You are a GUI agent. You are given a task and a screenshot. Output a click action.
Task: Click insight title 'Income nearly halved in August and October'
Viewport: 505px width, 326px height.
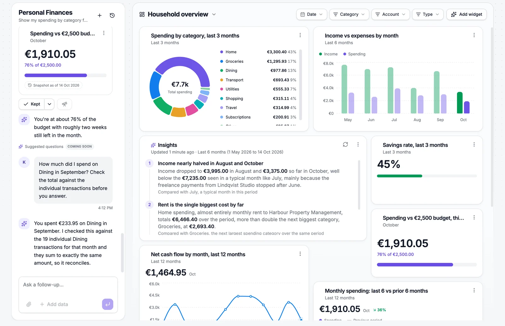(x=211, y=163)
